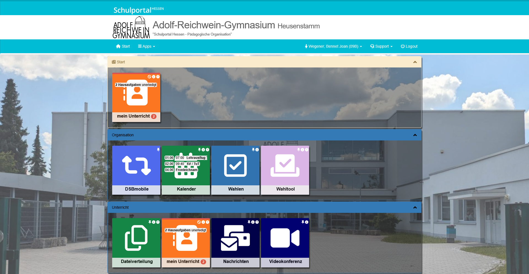
Task: Show info for the Dateiverteilung tile
Action: point(154,222)
